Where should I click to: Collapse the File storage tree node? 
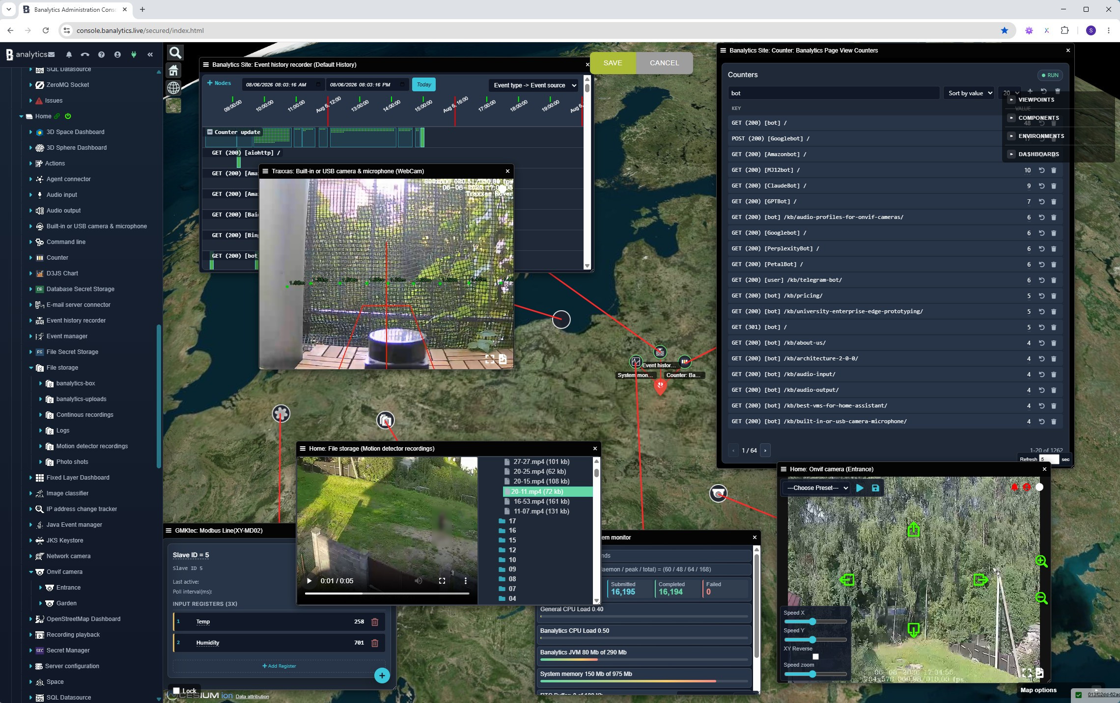[31, 368]
